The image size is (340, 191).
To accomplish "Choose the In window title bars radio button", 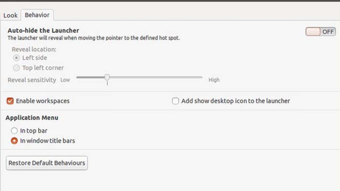I will 14,141.
